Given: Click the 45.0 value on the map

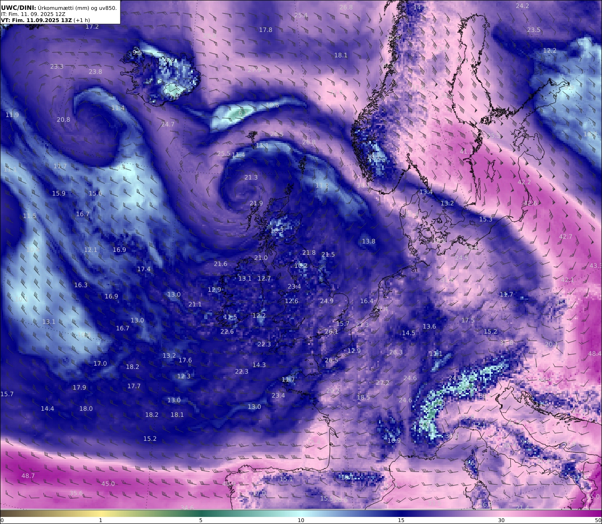Looking at the screenshot, I should 108,484.
